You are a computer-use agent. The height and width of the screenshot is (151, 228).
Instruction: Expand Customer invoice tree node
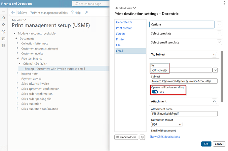click(18, 53)
